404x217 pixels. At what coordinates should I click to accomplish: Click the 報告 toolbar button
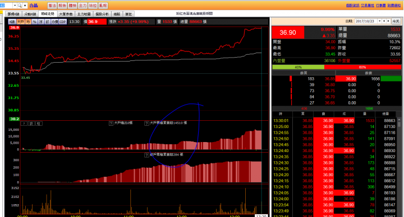62,6
